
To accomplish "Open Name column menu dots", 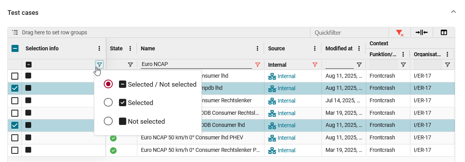I will 257,48.
